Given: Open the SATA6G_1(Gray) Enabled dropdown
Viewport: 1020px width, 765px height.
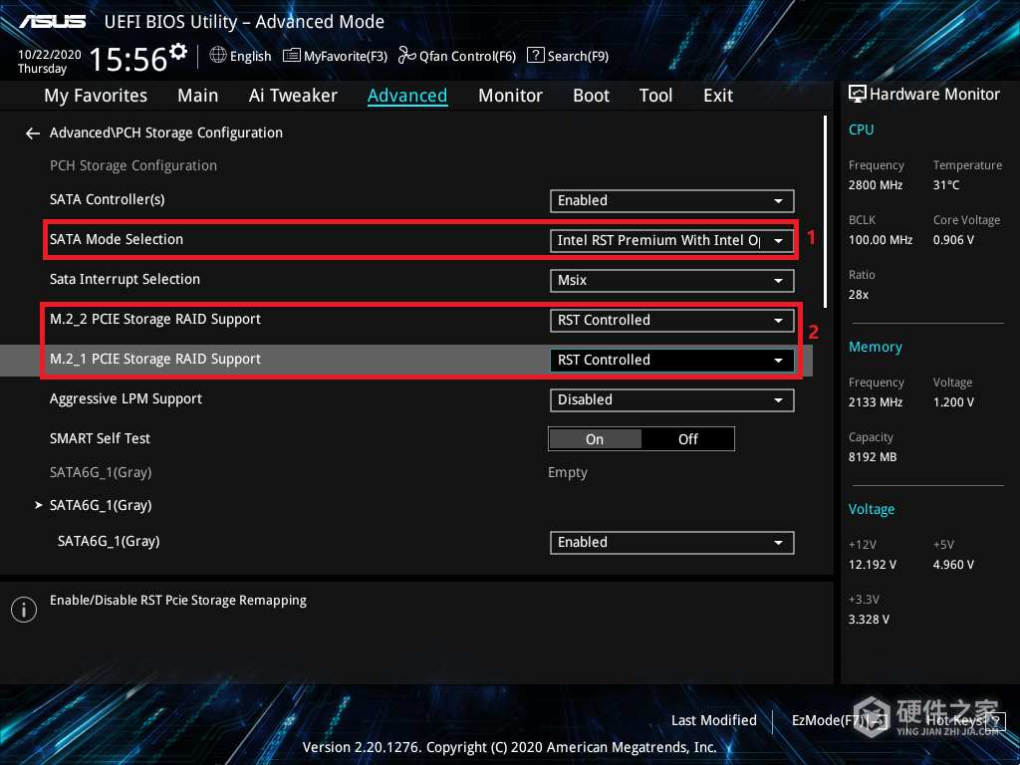Looking at the screenshot, I should [672, 543].
